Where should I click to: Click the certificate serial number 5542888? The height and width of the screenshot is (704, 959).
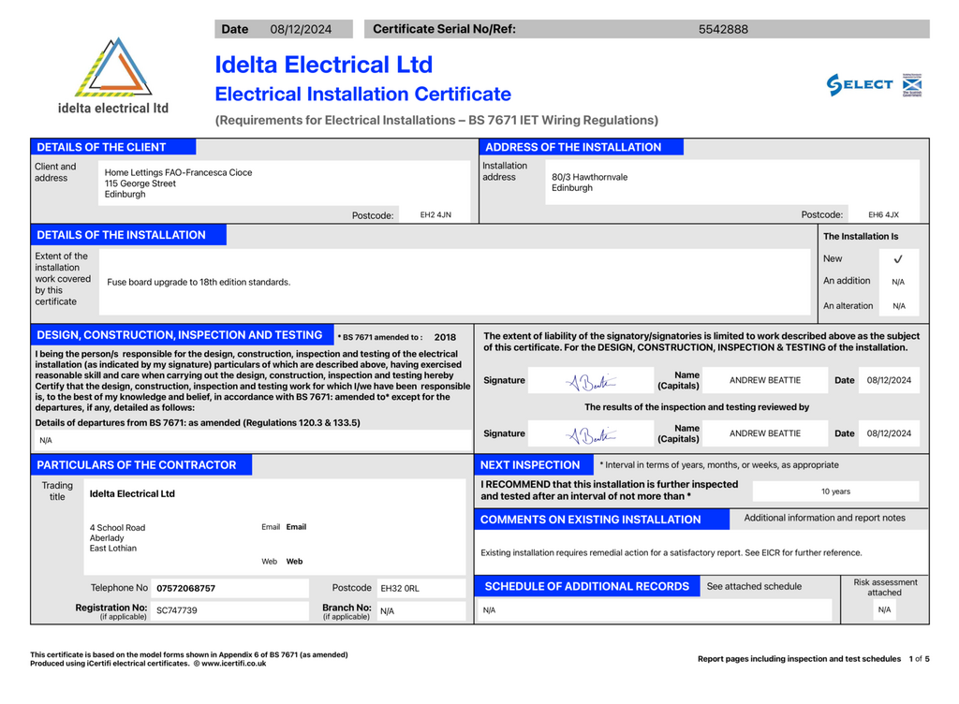pos(723,29)
